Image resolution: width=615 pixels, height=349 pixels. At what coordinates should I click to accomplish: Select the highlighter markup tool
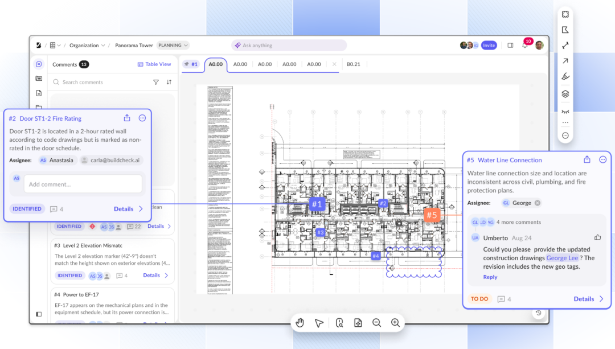(x=565, y=76)
